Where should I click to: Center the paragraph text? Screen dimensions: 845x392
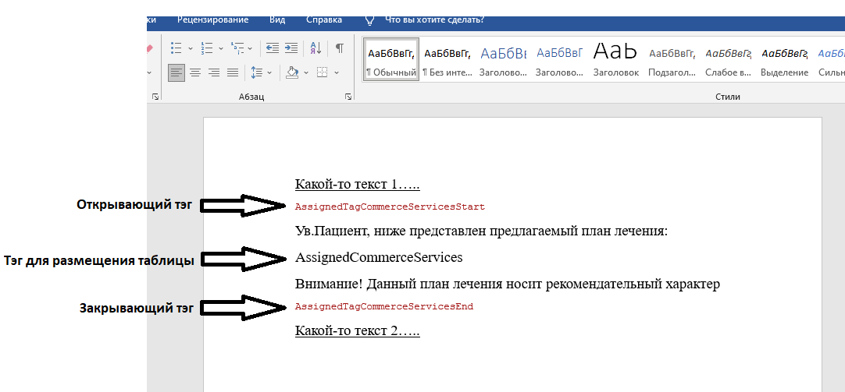click(x=195, y=72)
